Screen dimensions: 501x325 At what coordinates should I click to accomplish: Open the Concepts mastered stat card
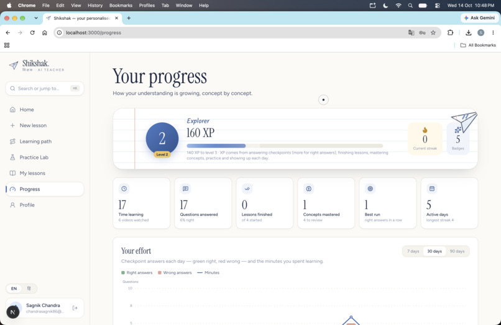[326, 203]
